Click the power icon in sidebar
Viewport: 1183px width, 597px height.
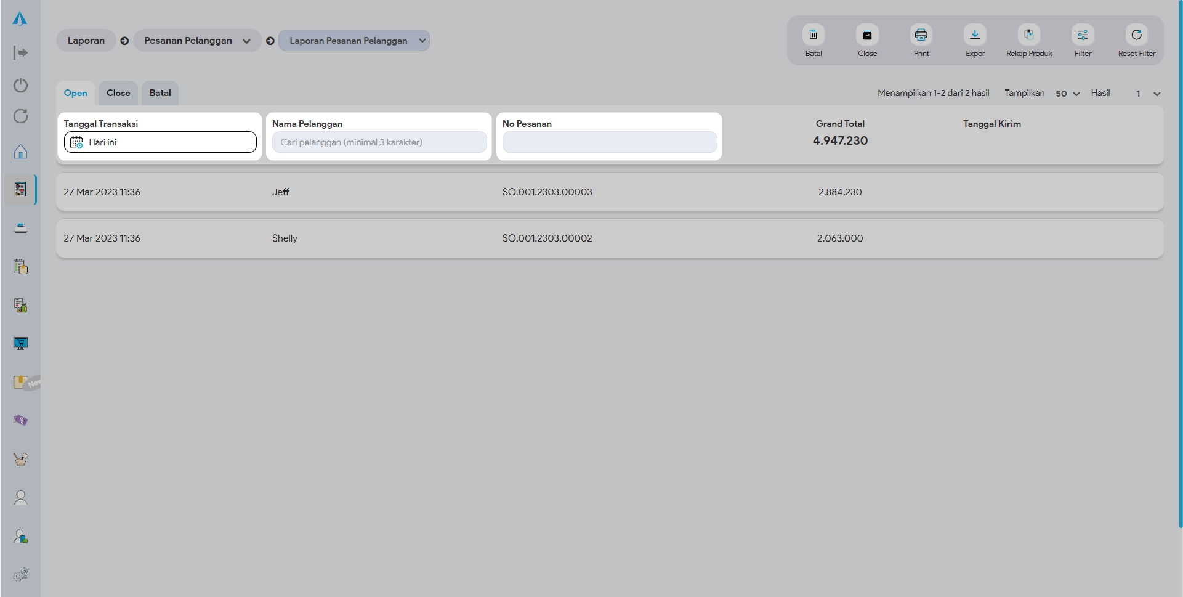coord(20,85)
